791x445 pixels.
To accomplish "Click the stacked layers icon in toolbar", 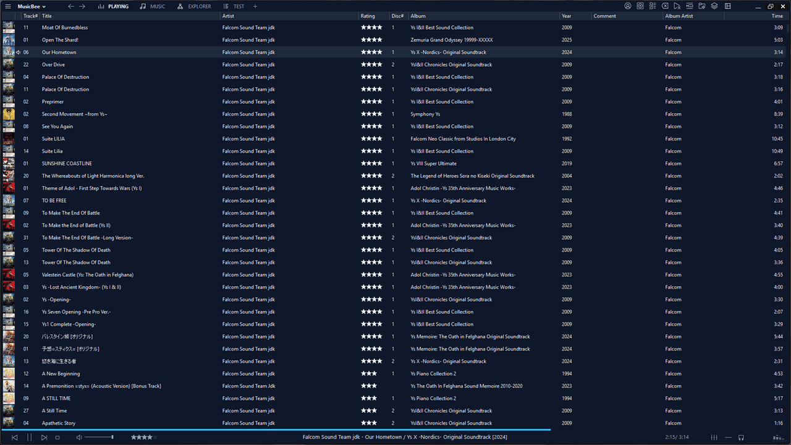I will coord(714,6).
